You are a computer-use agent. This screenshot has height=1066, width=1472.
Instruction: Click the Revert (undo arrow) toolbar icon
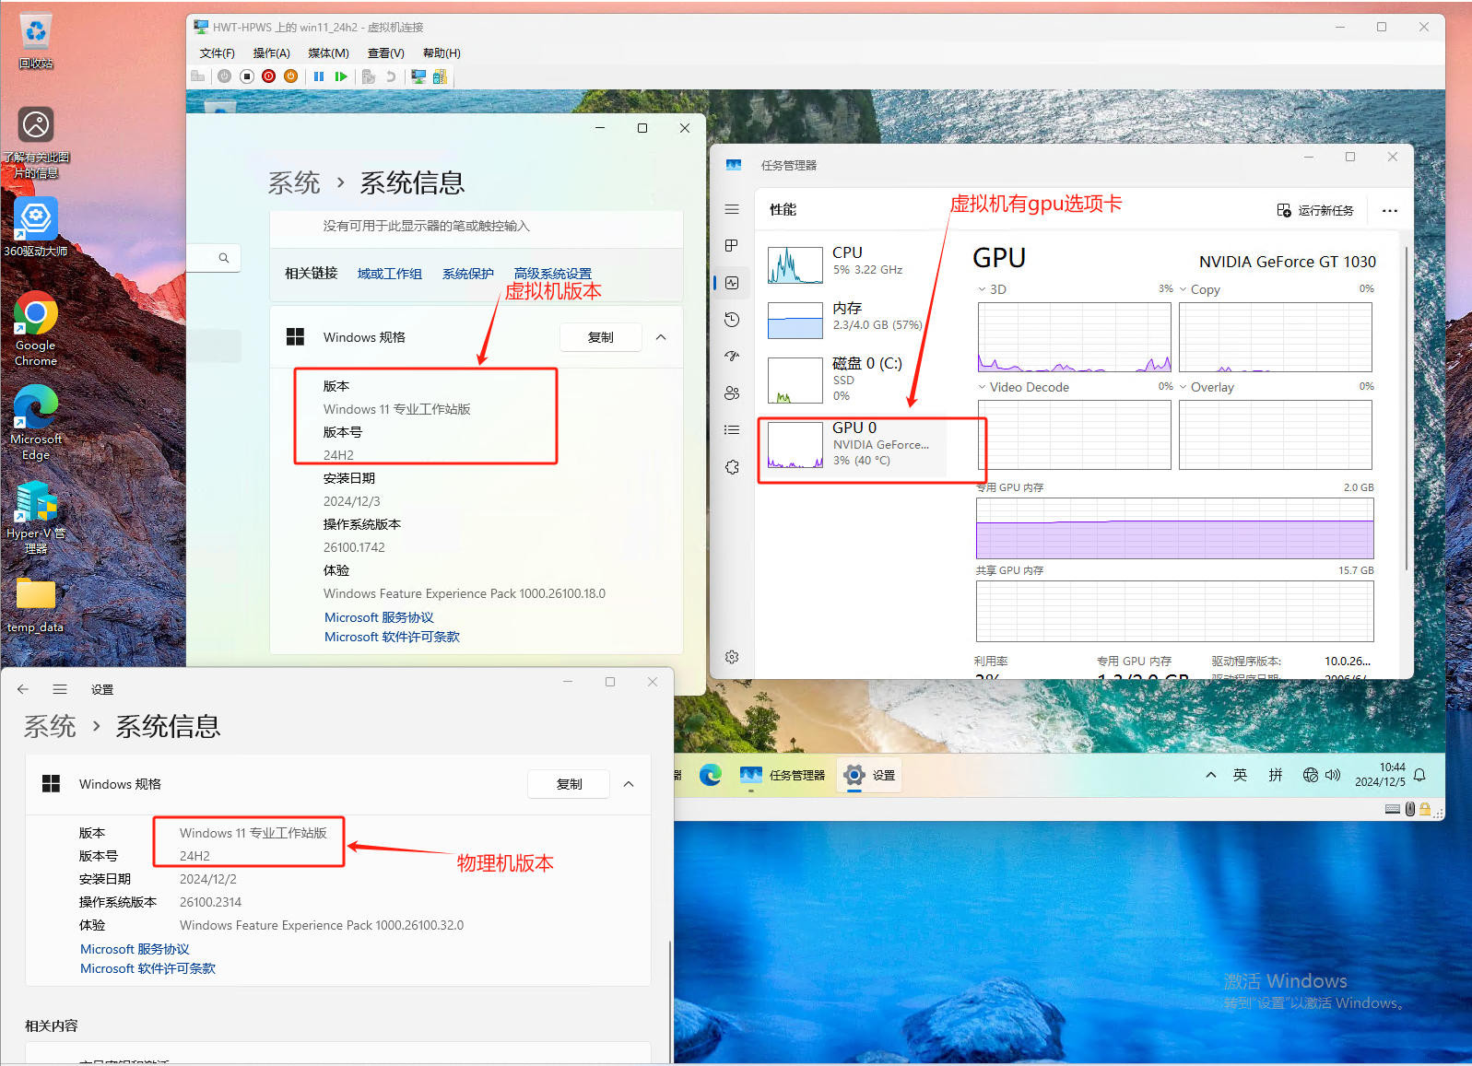tap(391, 76)
